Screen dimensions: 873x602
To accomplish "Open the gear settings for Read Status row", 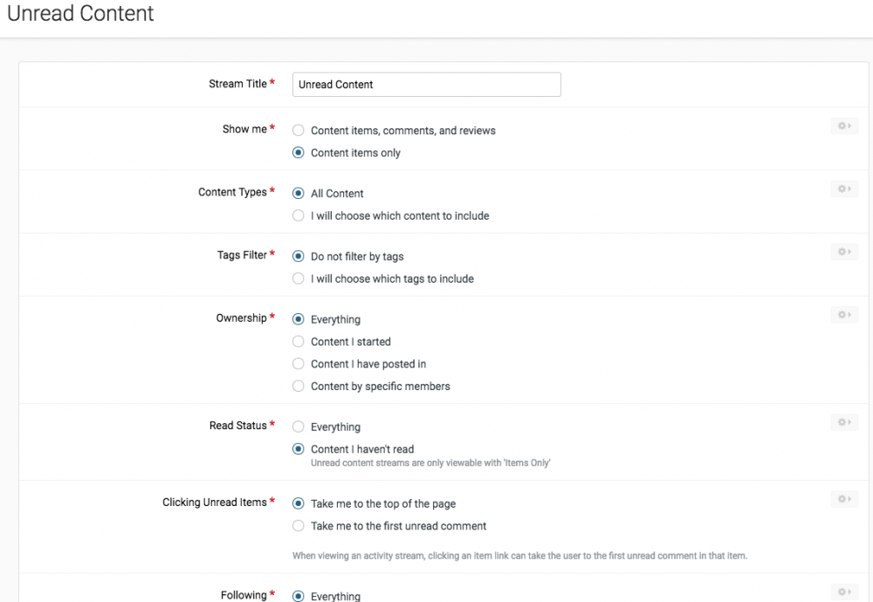I will pos(844,421).
